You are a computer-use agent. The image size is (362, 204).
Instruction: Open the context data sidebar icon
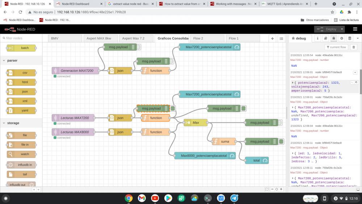pos(350,38)
